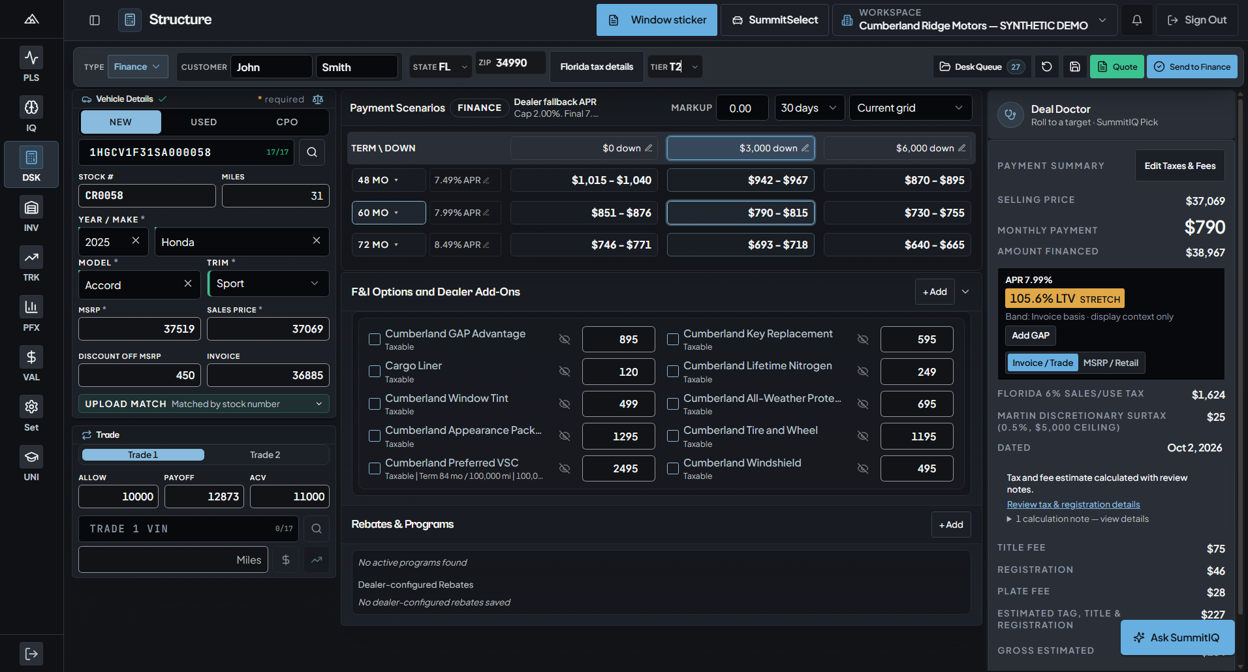Edit the $3,000 down pencil icon
Screen dimensions: 1248x672
pos(805,148)
